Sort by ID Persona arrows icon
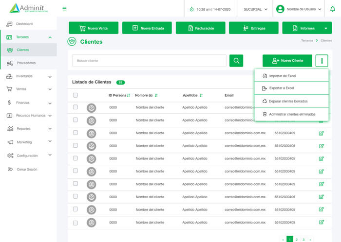The width and height of the screenshot is (341, 242). coord(129,95)
